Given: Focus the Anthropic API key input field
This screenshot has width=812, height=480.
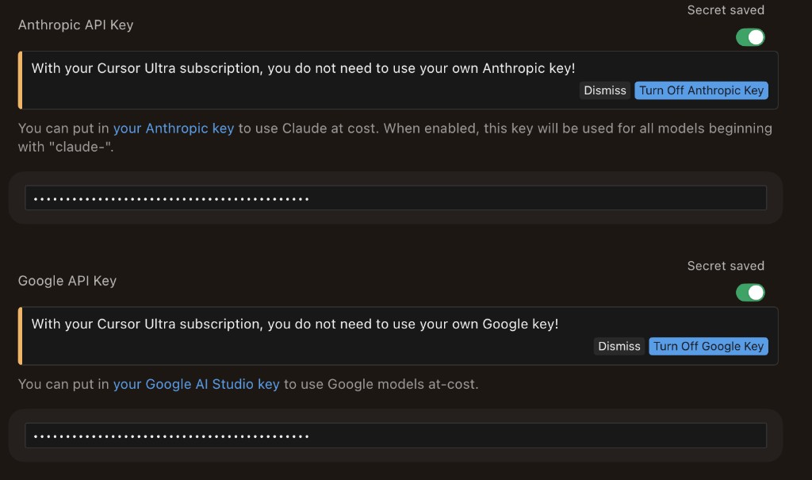Looking at the screenshot, I should pyautogui.click(x=396, y=198).
